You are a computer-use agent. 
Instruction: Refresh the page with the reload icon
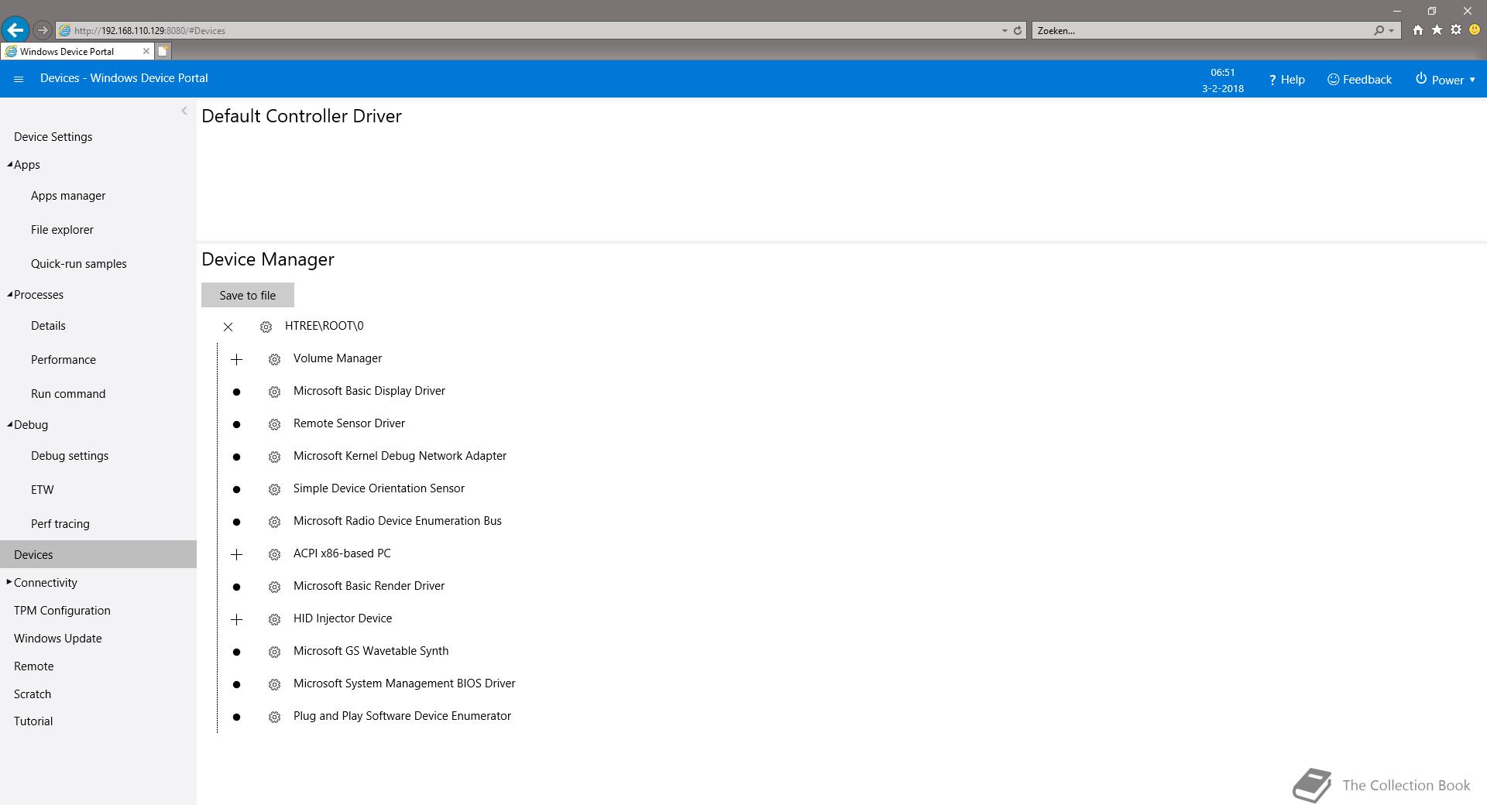tap(1018, 31)
